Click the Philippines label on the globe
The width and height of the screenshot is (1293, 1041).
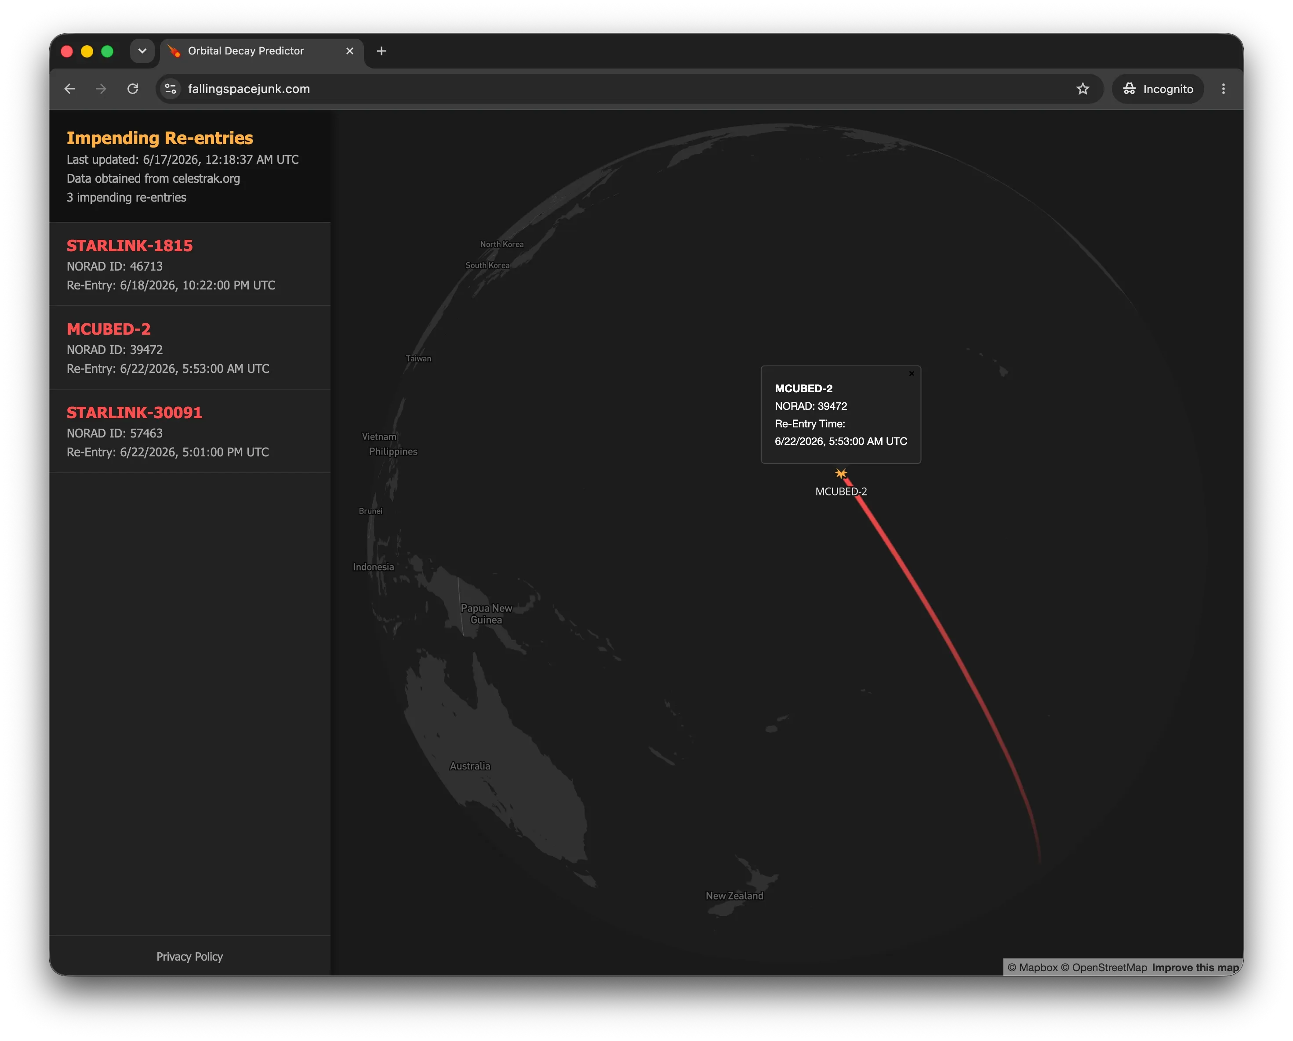coord(393,452)
